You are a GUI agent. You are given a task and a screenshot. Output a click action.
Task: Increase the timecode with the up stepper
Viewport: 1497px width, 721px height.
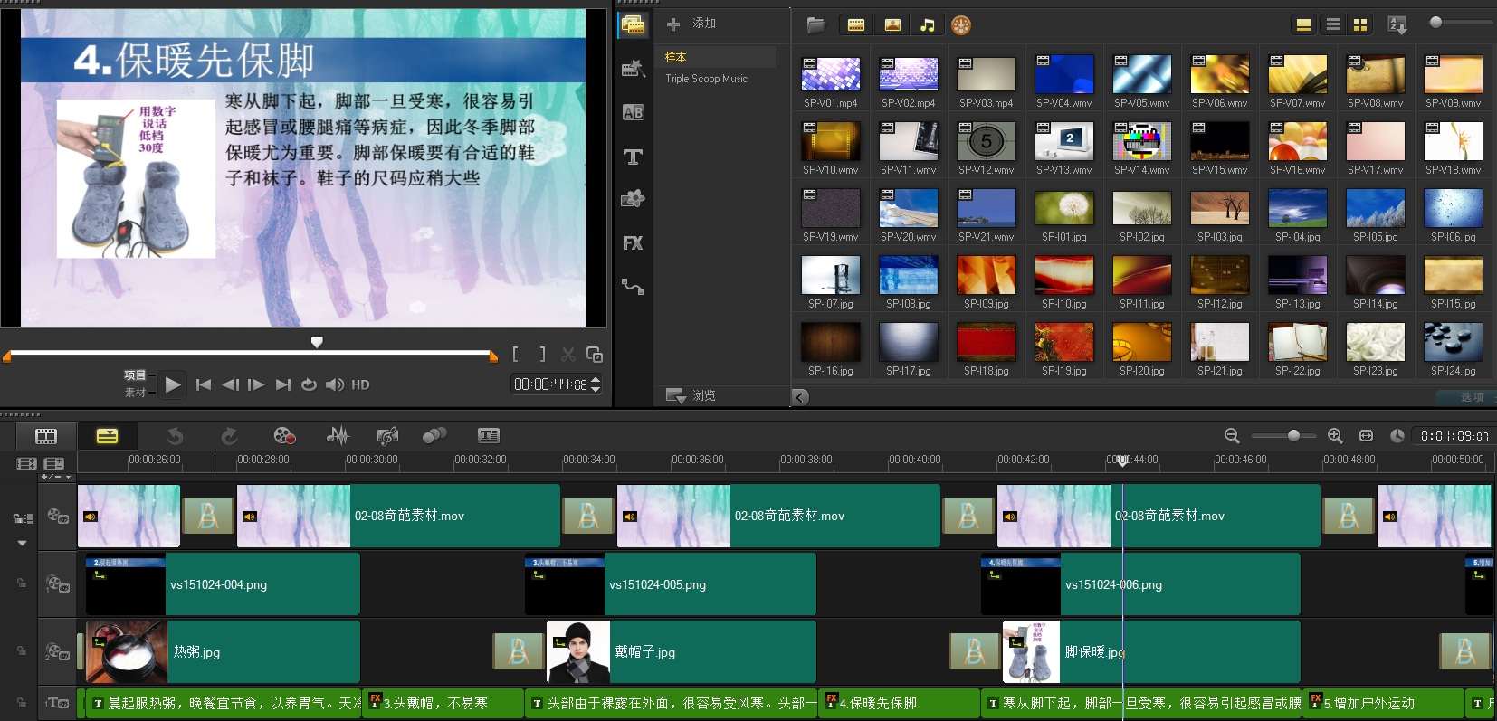click(596, 379)
